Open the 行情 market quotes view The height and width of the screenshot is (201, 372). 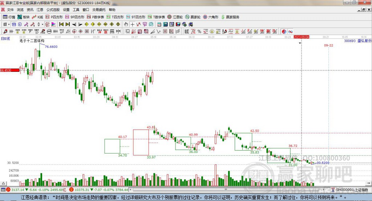(x=9, y=17)
